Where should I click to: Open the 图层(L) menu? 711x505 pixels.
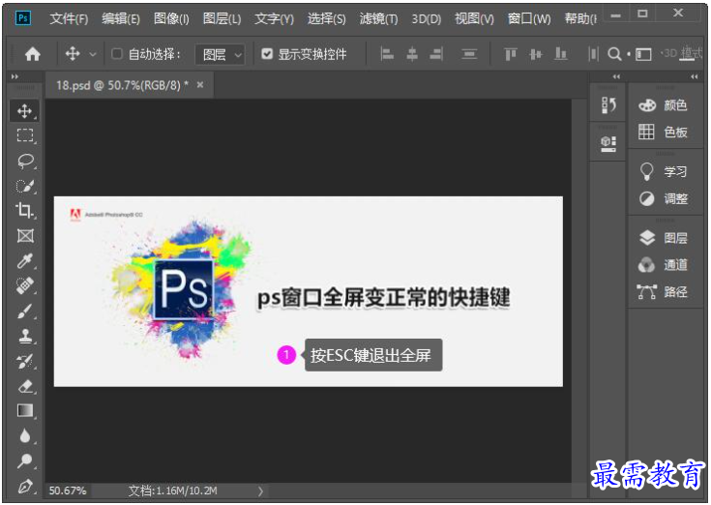point(222,19)
